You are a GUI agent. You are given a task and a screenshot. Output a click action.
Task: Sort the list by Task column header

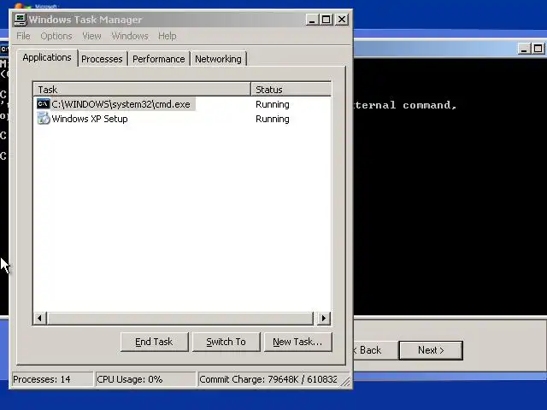142,89
